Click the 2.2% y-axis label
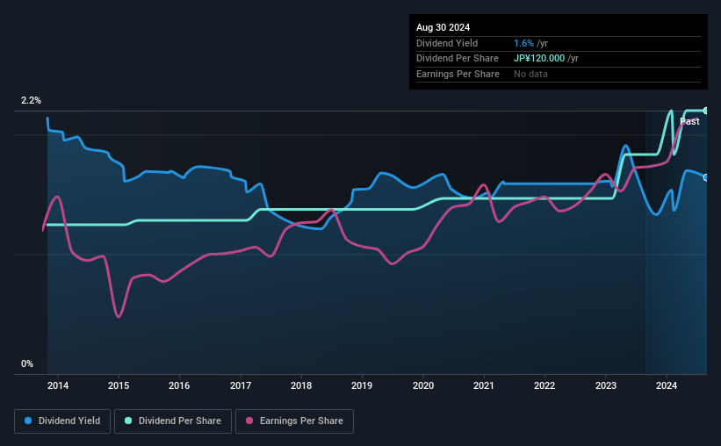This screenshot has width=721, height=446. (31, 100)
